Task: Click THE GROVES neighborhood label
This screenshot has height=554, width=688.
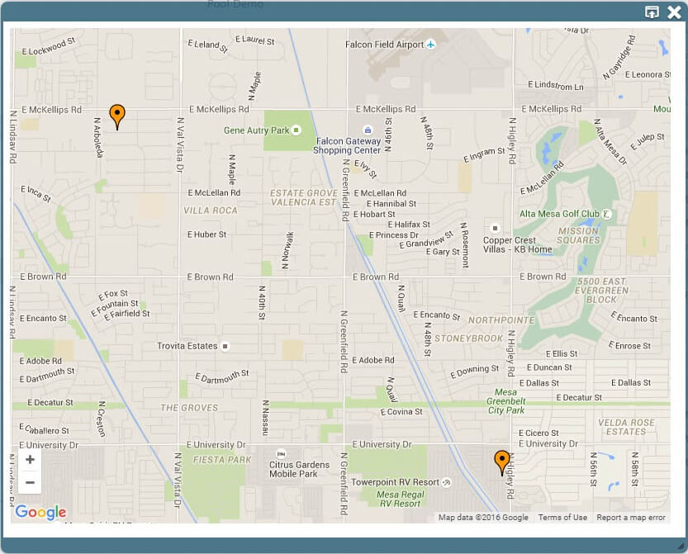Action: click(x=189, y=408)
